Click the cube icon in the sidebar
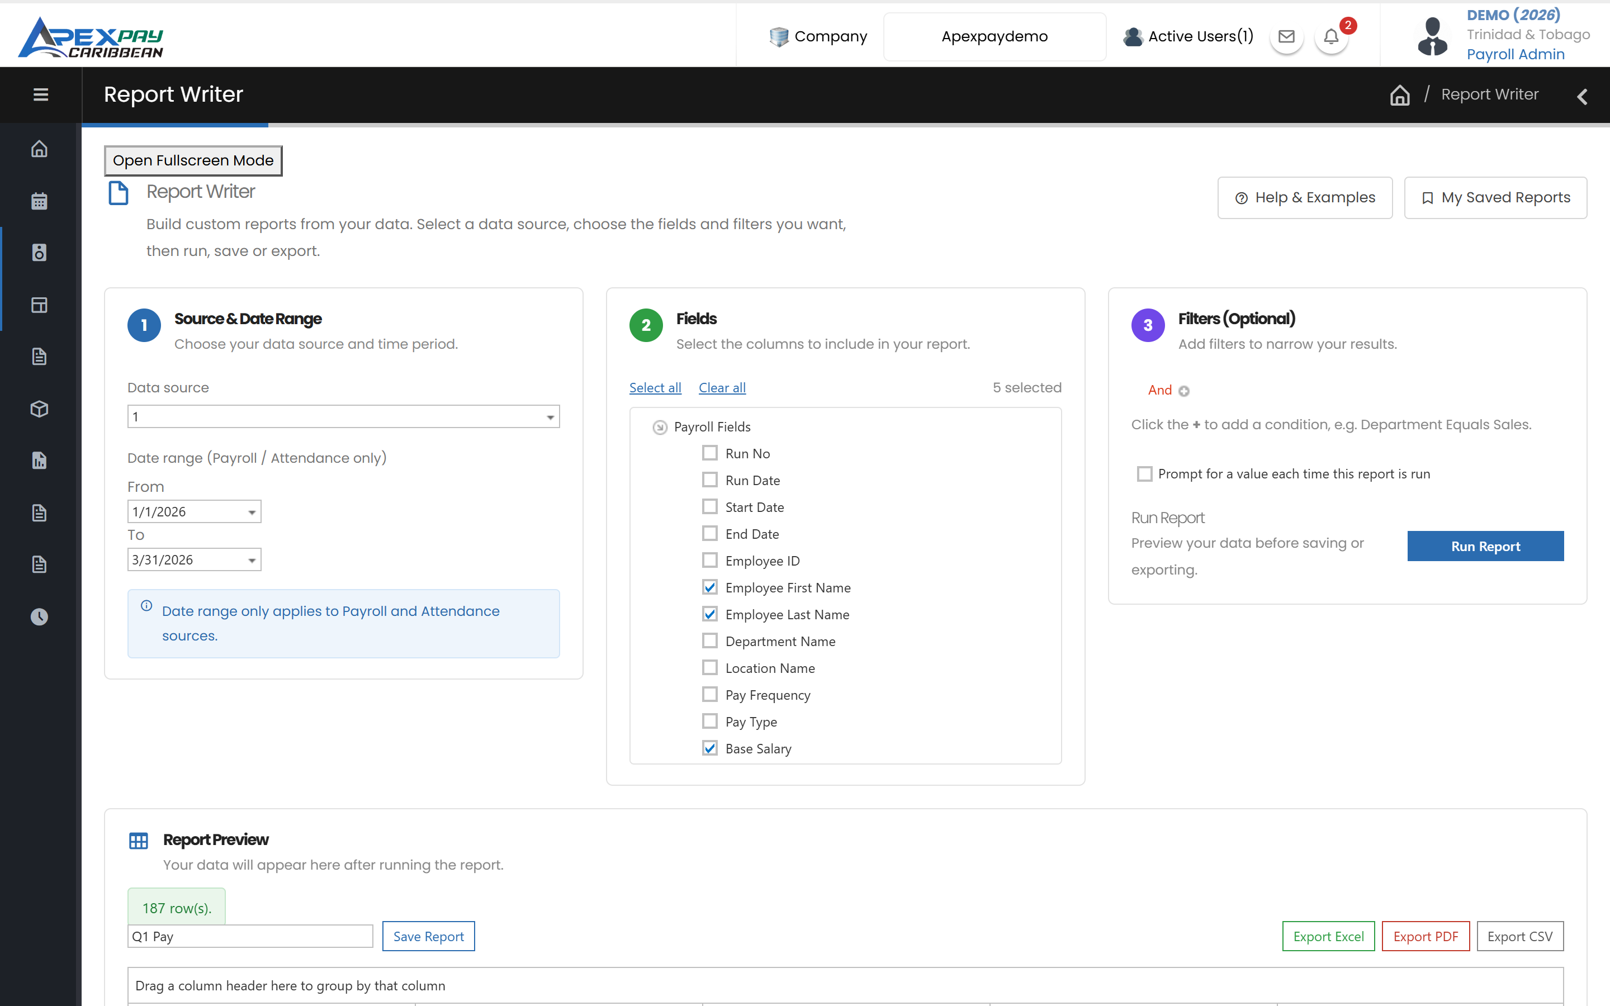The image size is (1610, 1006). (39, 409)
